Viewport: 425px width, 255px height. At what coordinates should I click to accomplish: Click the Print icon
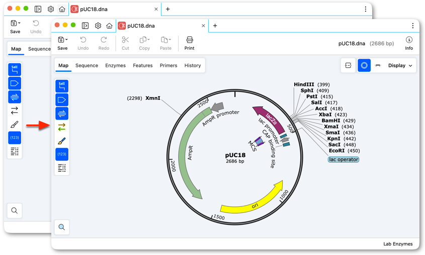[x=190, y=40]
